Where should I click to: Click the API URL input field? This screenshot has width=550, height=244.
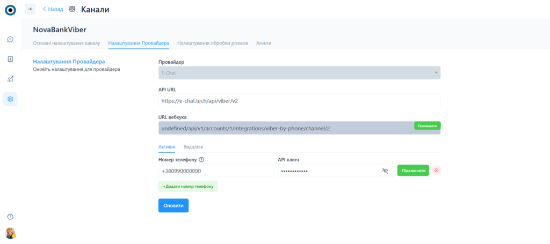[299, 100]
